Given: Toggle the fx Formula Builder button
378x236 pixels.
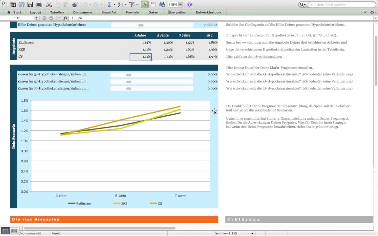Looking at the screenshot, I should point(145,4).
